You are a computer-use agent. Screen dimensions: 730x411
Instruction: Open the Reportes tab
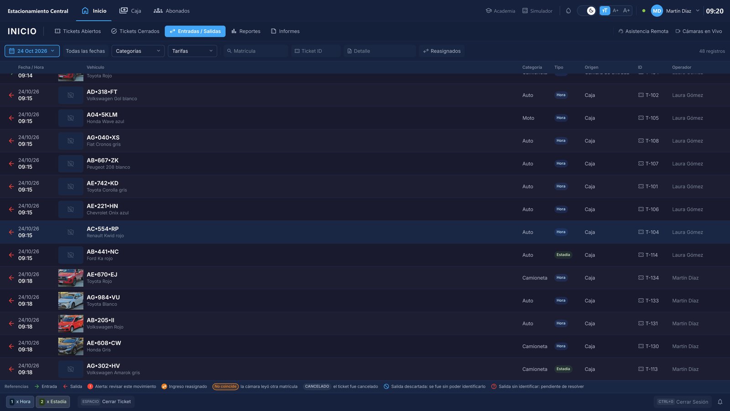pos(245,31)
